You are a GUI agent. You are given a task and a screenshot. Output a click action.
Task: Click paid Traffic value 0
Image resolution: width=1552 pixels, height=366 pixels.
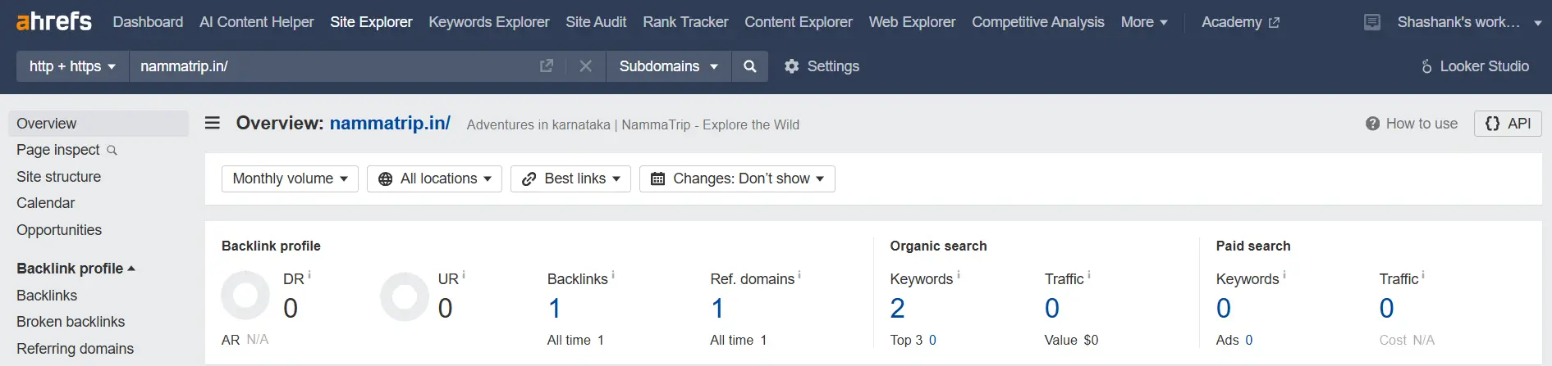pos(1387,309)
